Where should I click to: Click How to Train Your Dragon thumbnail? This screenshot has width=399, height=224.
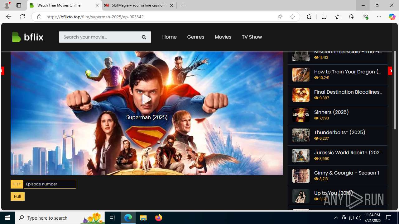301,75
